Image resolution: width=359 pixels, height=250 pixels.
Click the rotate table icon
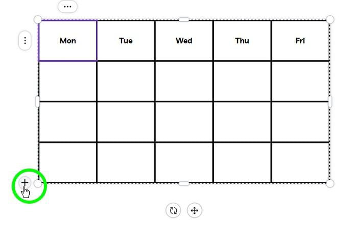coord(173,210)
